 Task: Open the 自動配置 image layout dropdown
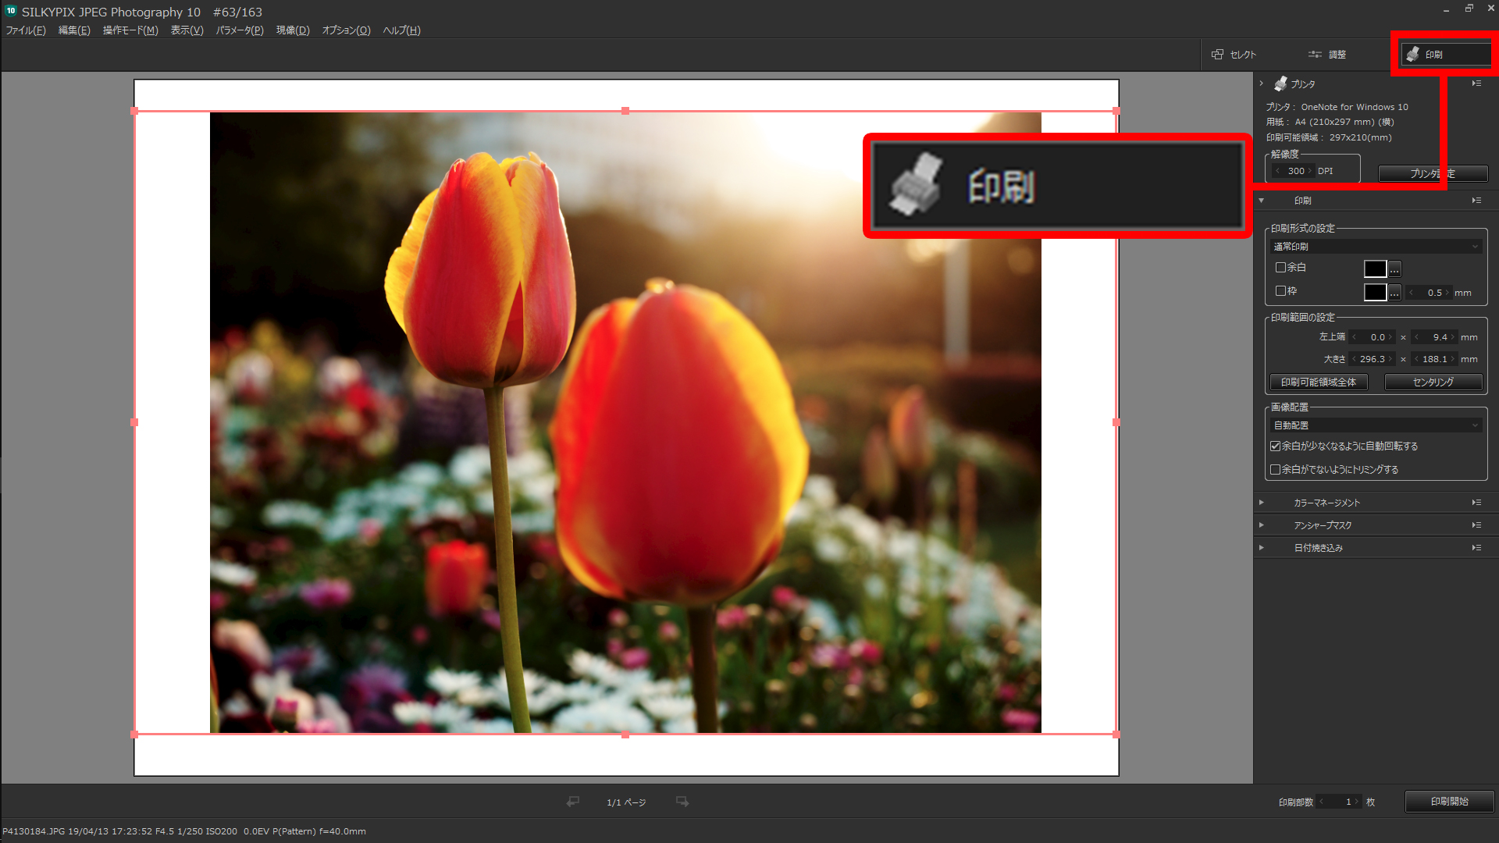click(x=1376, y=425)
